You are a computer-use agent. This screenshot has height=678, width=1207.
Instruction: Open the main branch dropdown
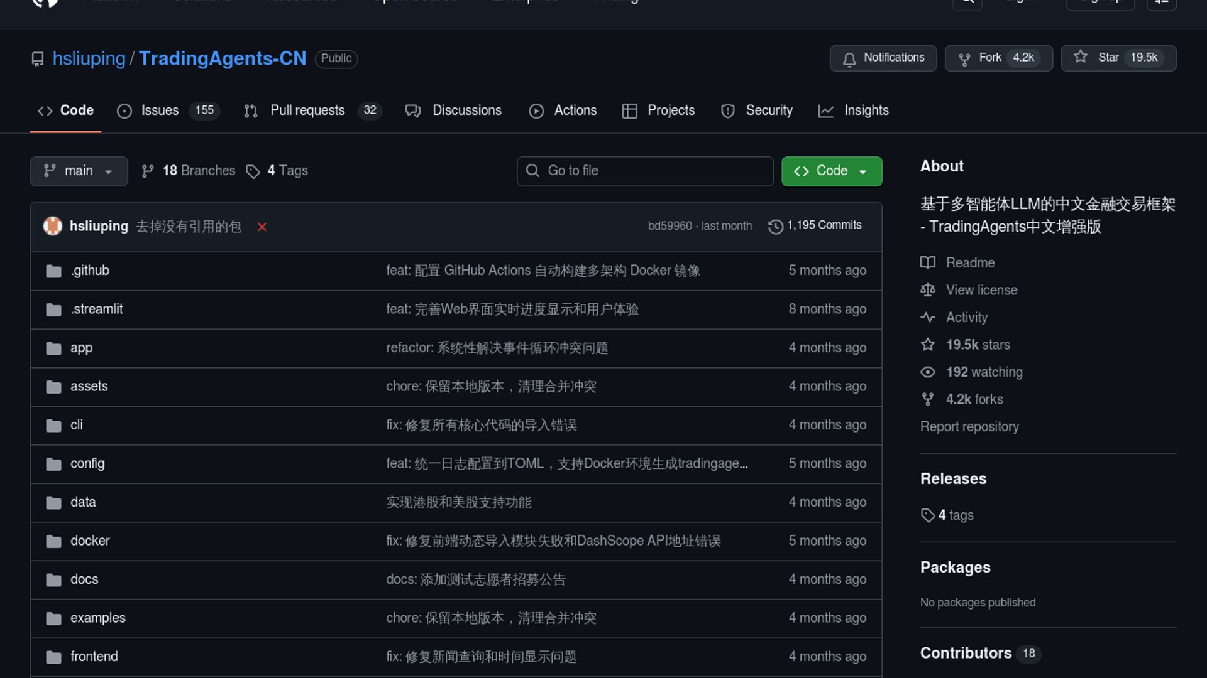pyautogui.click(x=79, y=171)
